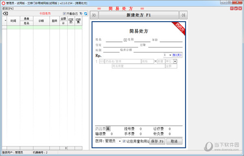Viewport: 244px width, 156px height.
Task: Click the 规格 specification field
Action: [x=147, y=61]
